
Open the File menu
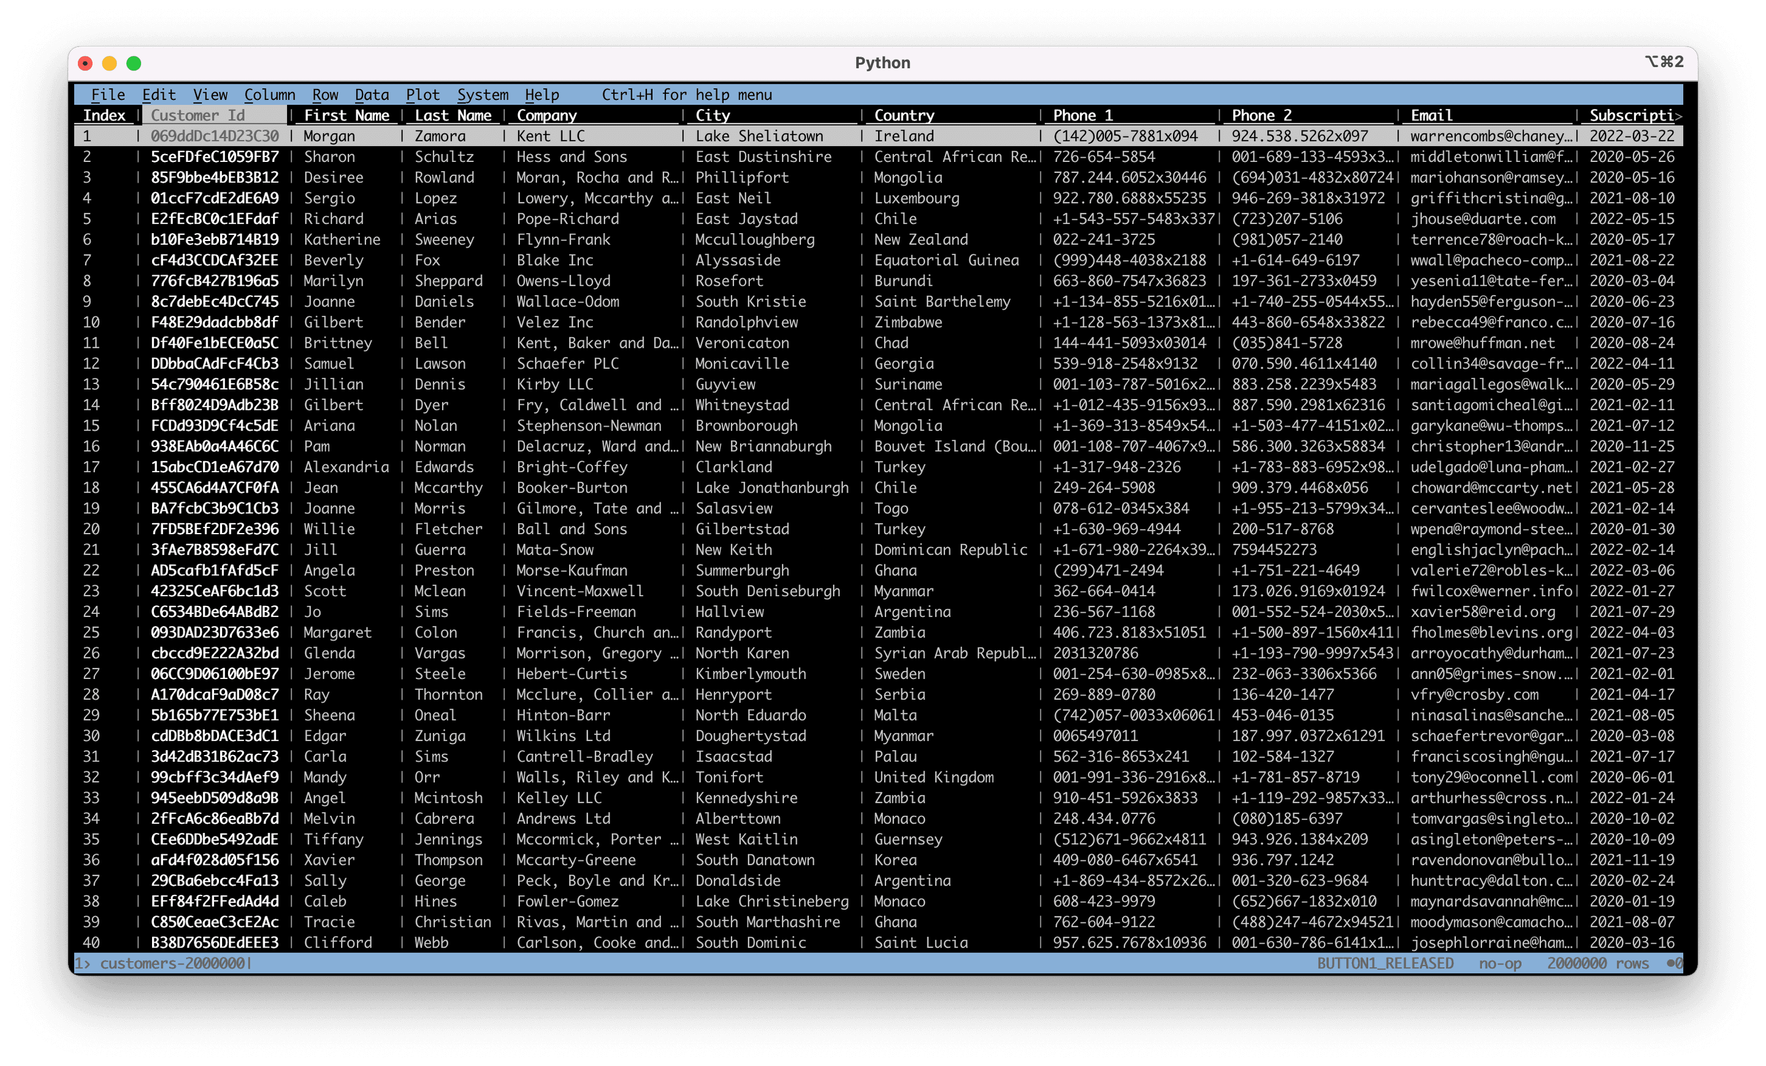coord(108,94)
